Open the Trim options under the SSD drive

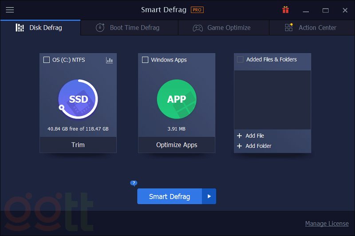point(78,145)
